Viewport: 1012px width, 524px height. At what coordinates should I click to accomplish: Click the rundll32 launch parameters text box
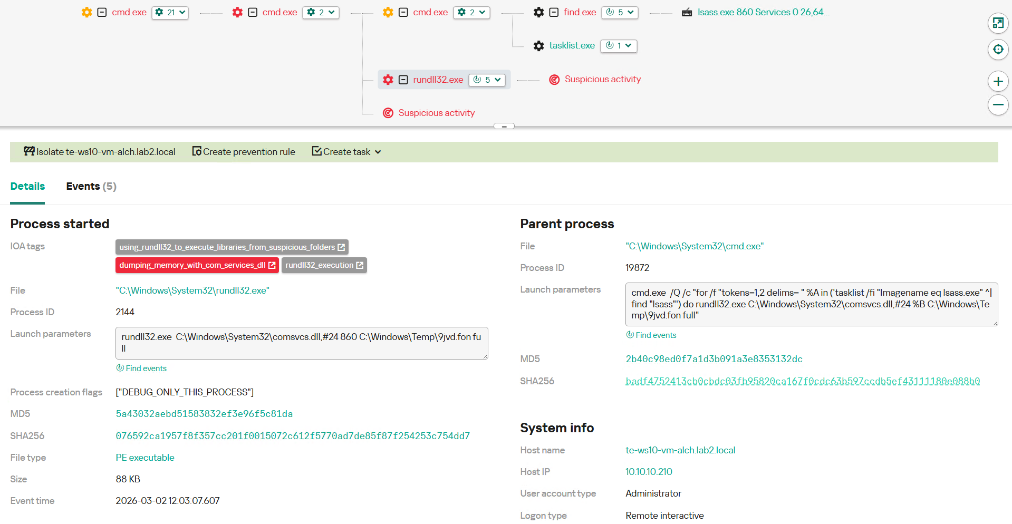click(301, 343)
